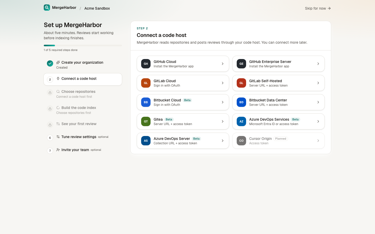
Task: Click the setup progress bar
Action: point(83,45)
